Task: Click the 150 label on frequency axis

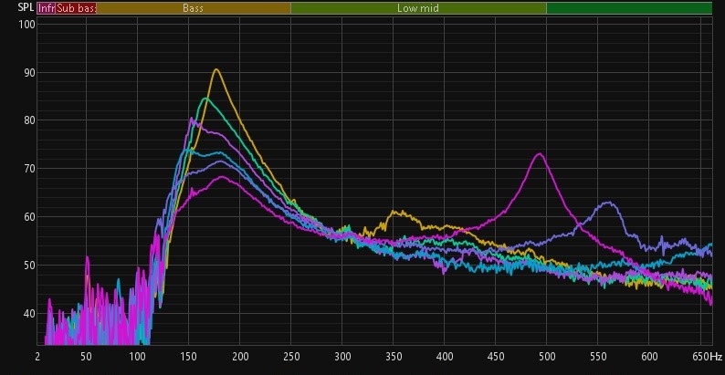Action: 189,357
